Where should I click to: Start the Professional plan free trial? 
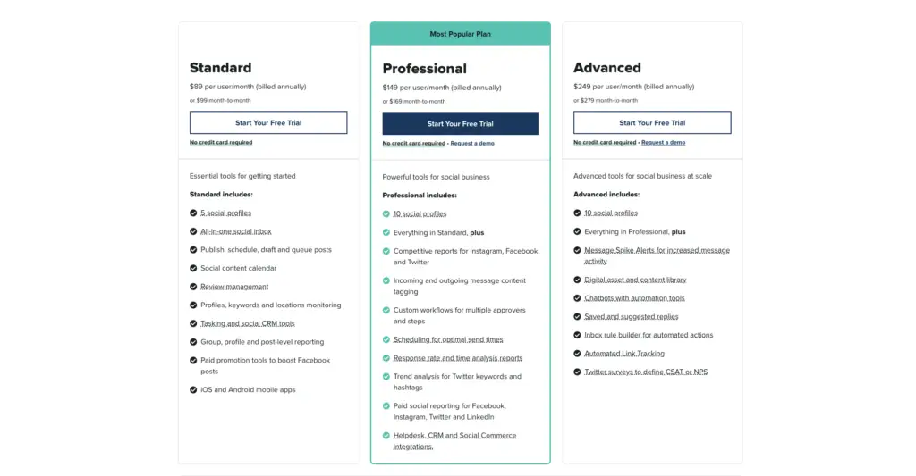[x=461, y=123]
